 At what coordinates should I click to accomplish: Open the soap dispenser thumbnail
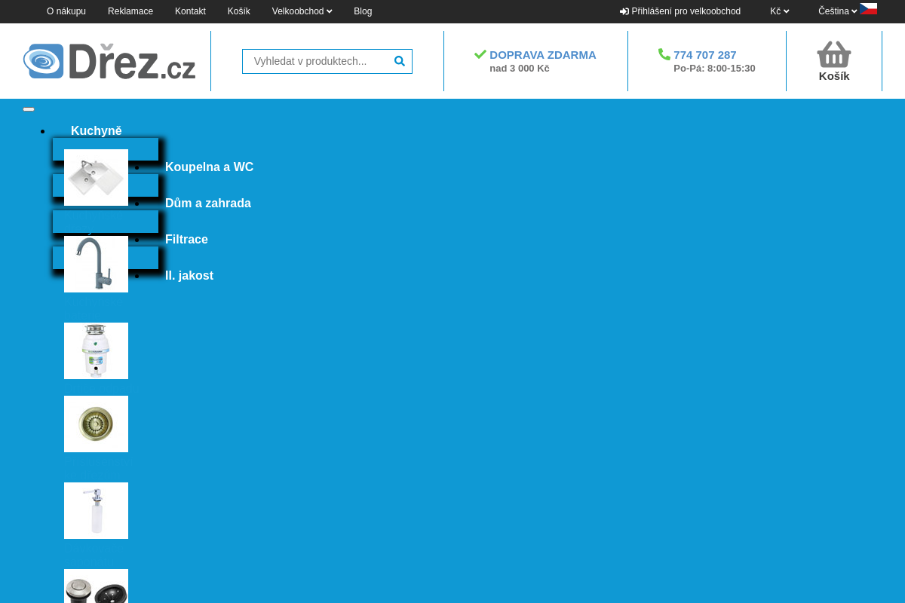[96, 510]
